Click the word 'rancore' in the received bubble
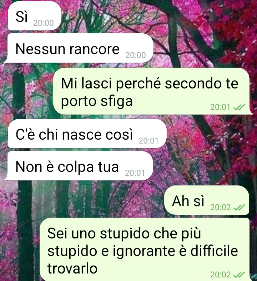 94,49
